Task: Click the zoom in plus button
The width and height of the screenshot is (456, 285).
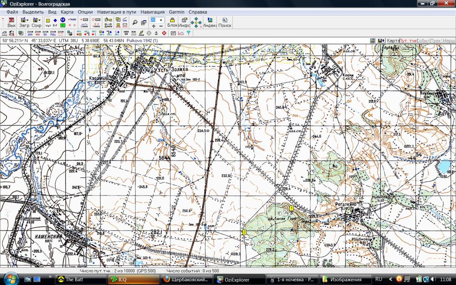Action: 154,26
